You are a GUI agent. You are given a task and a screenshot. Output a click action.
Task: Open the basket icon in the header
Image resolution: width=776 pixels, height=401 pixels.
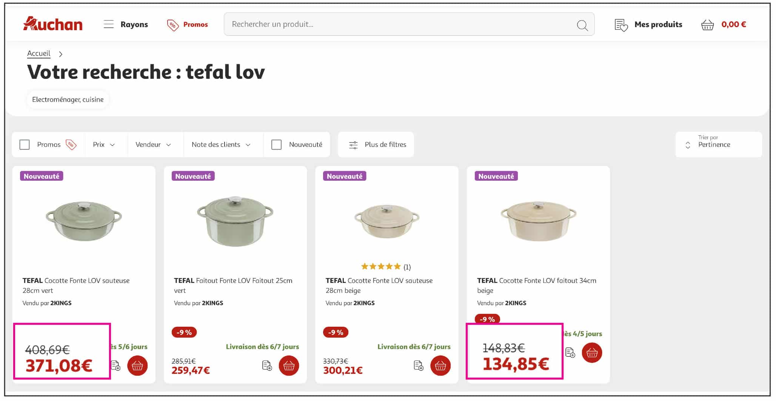tap(707, 25)
